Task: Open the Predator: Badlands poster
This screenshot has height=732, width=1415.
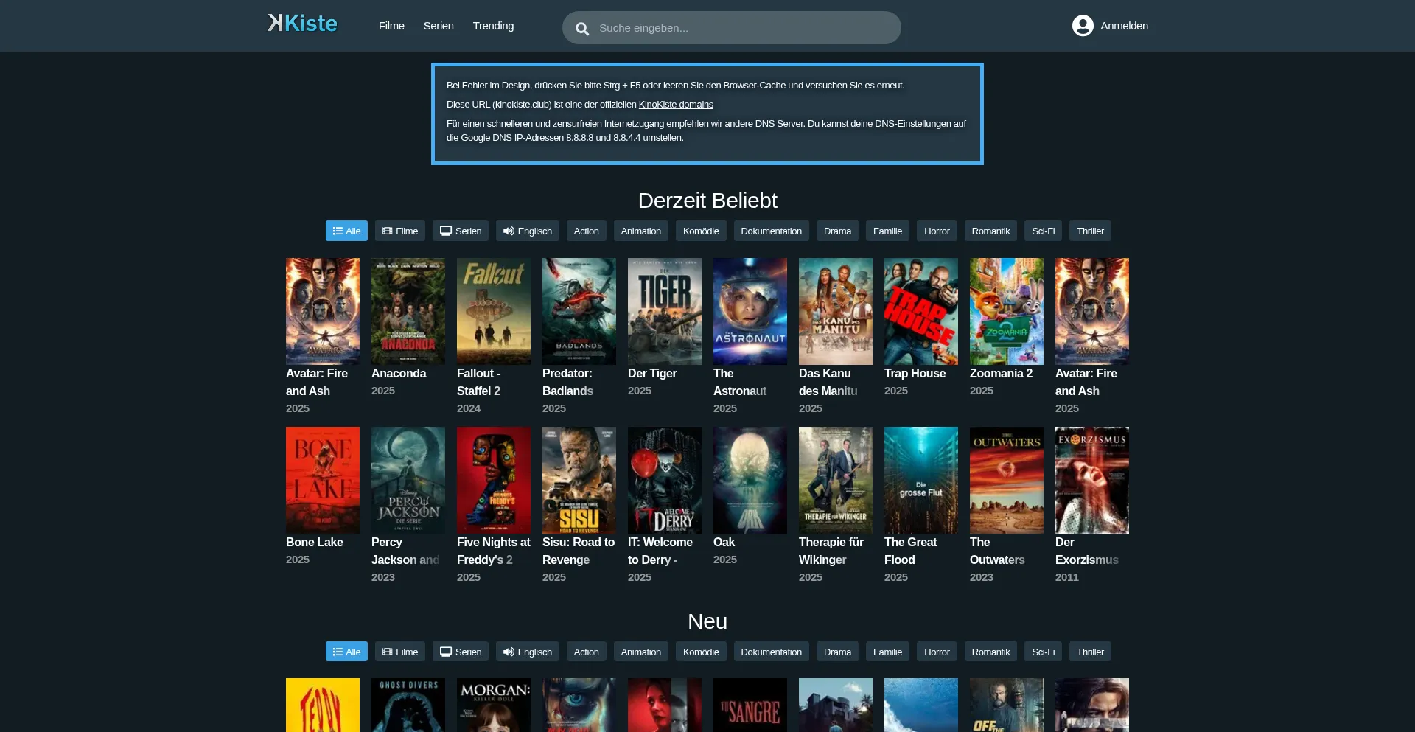Action: 579,311
